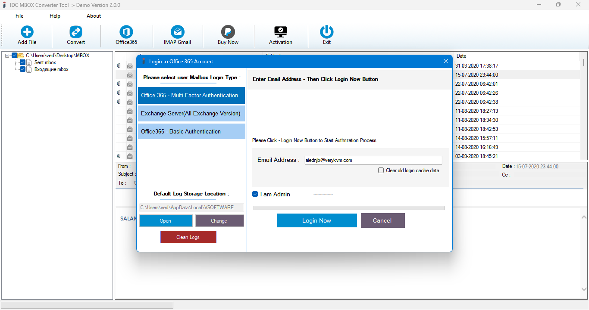Enable Clear old login cache data
The width and height of the screenshot is (589, 310).
[381, 170]
